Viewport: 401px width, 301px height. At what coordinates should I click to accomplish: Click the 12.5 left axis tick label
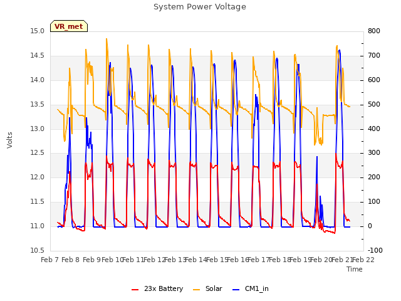pyautogui.click(x=38, y=153)
